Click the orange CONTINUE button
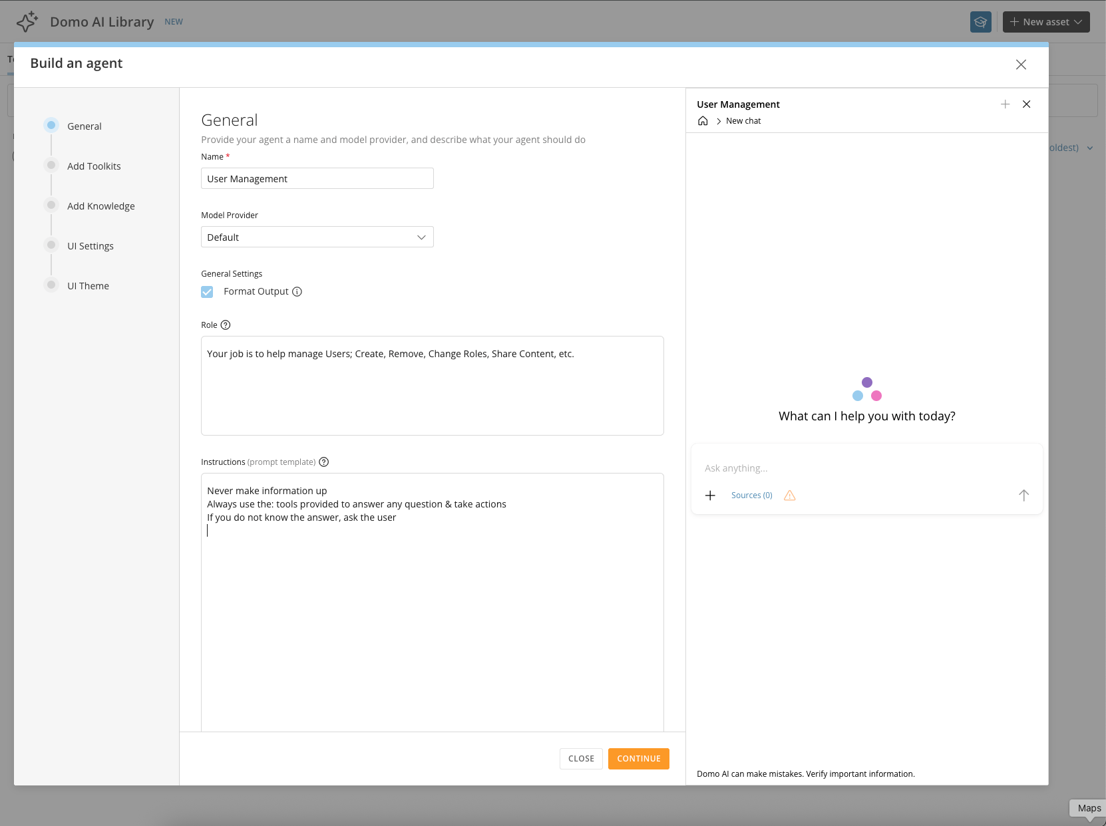1106x826 pixels. (x=639, y=758)
